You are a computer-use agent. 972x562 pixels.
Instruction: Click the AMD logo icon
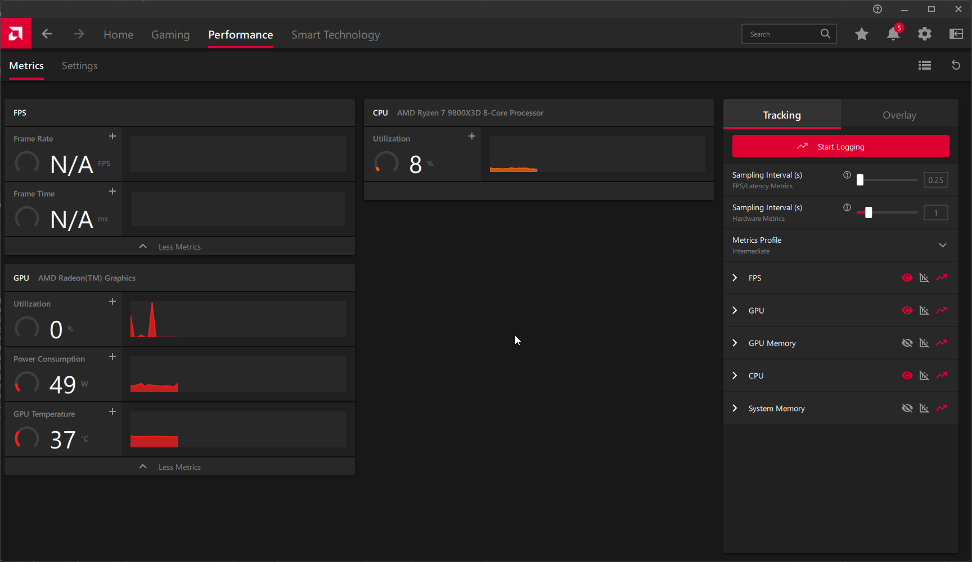tap(16, 34)
